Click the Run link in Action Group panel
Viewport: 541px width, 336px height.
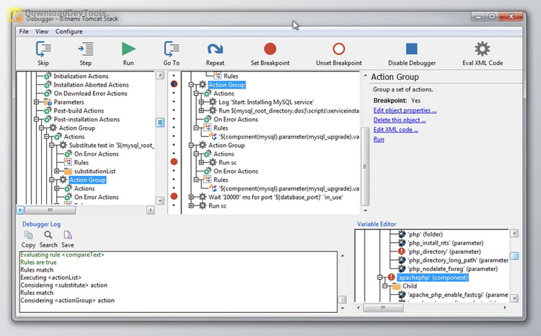click(x=379, y=139)
